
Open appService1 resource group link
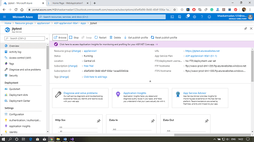click(90, 51)
